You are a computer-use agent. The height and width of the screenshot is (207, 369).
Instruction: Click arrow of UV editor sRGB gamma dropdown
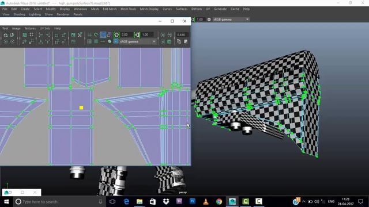(154, 41)
